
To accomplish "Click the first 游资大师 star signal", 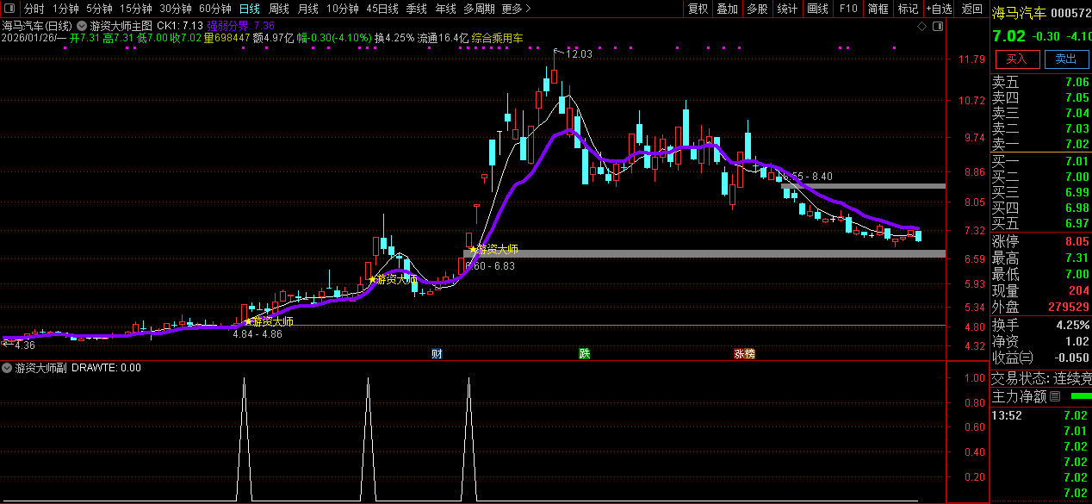I will (x=250, y=321).
